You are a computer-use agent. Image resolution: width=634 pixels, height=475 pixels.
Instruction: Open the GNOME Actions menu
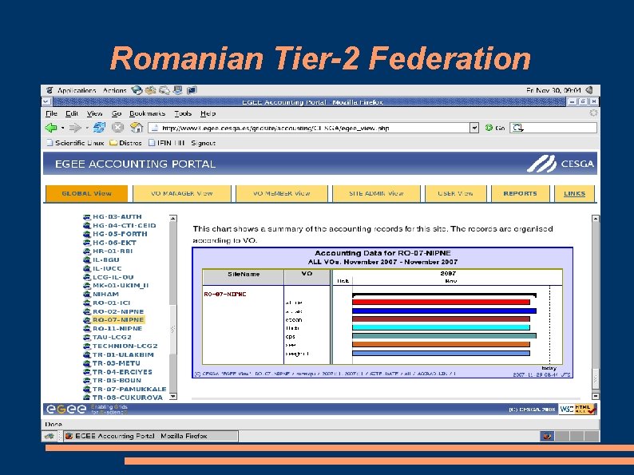tap(114, 90)
